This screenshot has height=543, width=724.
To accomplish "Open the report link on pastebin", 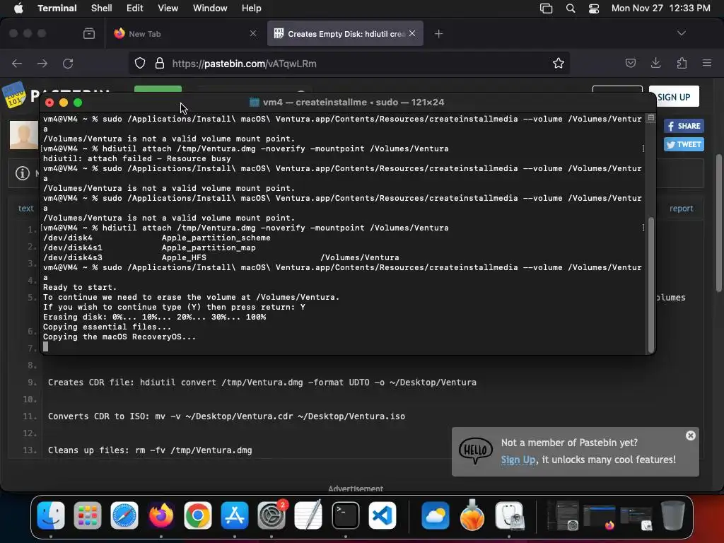I will tap(681, 209).
